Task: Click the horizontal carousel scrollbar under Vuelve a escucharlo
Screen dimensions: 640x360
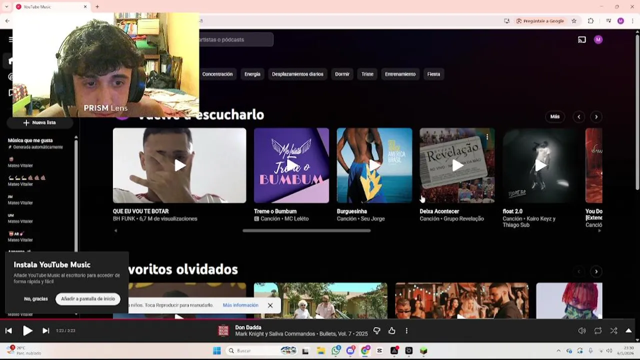Action: (x=306, y=230)
